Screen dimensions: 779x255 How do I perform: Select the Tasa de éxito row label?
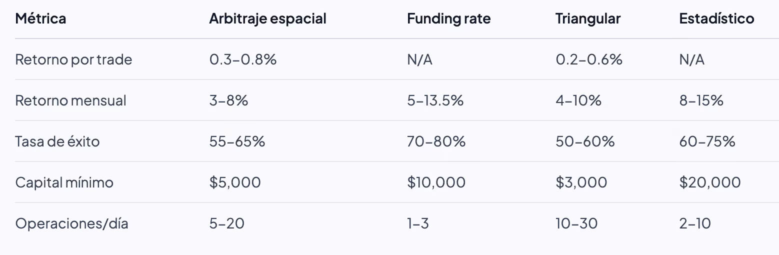(x=57, y=141)
